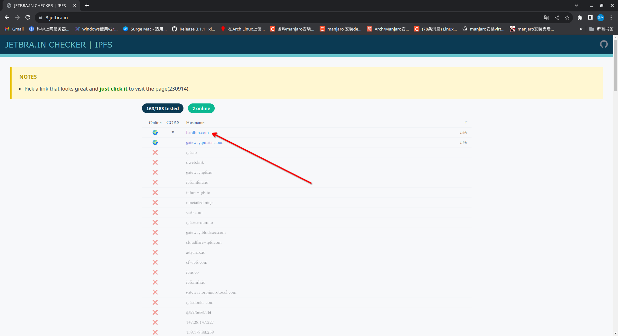Image resolution: width=618 pixels, height=336 pixels.
Task: Open the manjaro安装完后 bookmark
Action: click(532, 29)
